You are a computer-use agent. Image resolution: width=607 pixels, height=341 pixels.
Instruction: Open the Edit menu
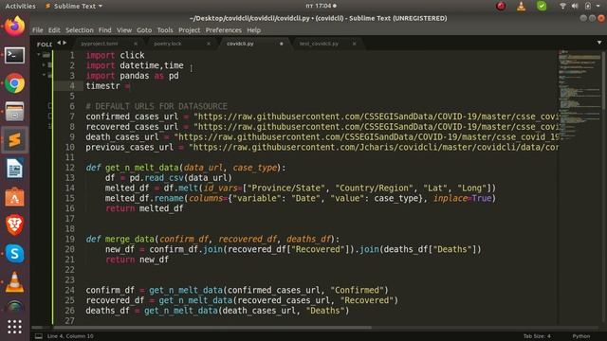pyautogui.click(x=54, y=30)
